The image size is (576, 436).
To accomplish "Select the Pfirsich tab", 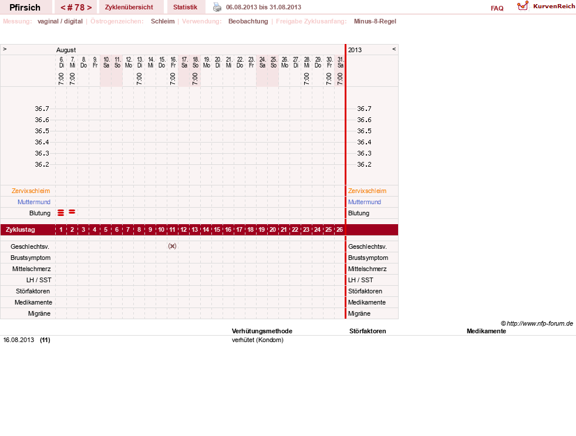I will tap(25, 7).
